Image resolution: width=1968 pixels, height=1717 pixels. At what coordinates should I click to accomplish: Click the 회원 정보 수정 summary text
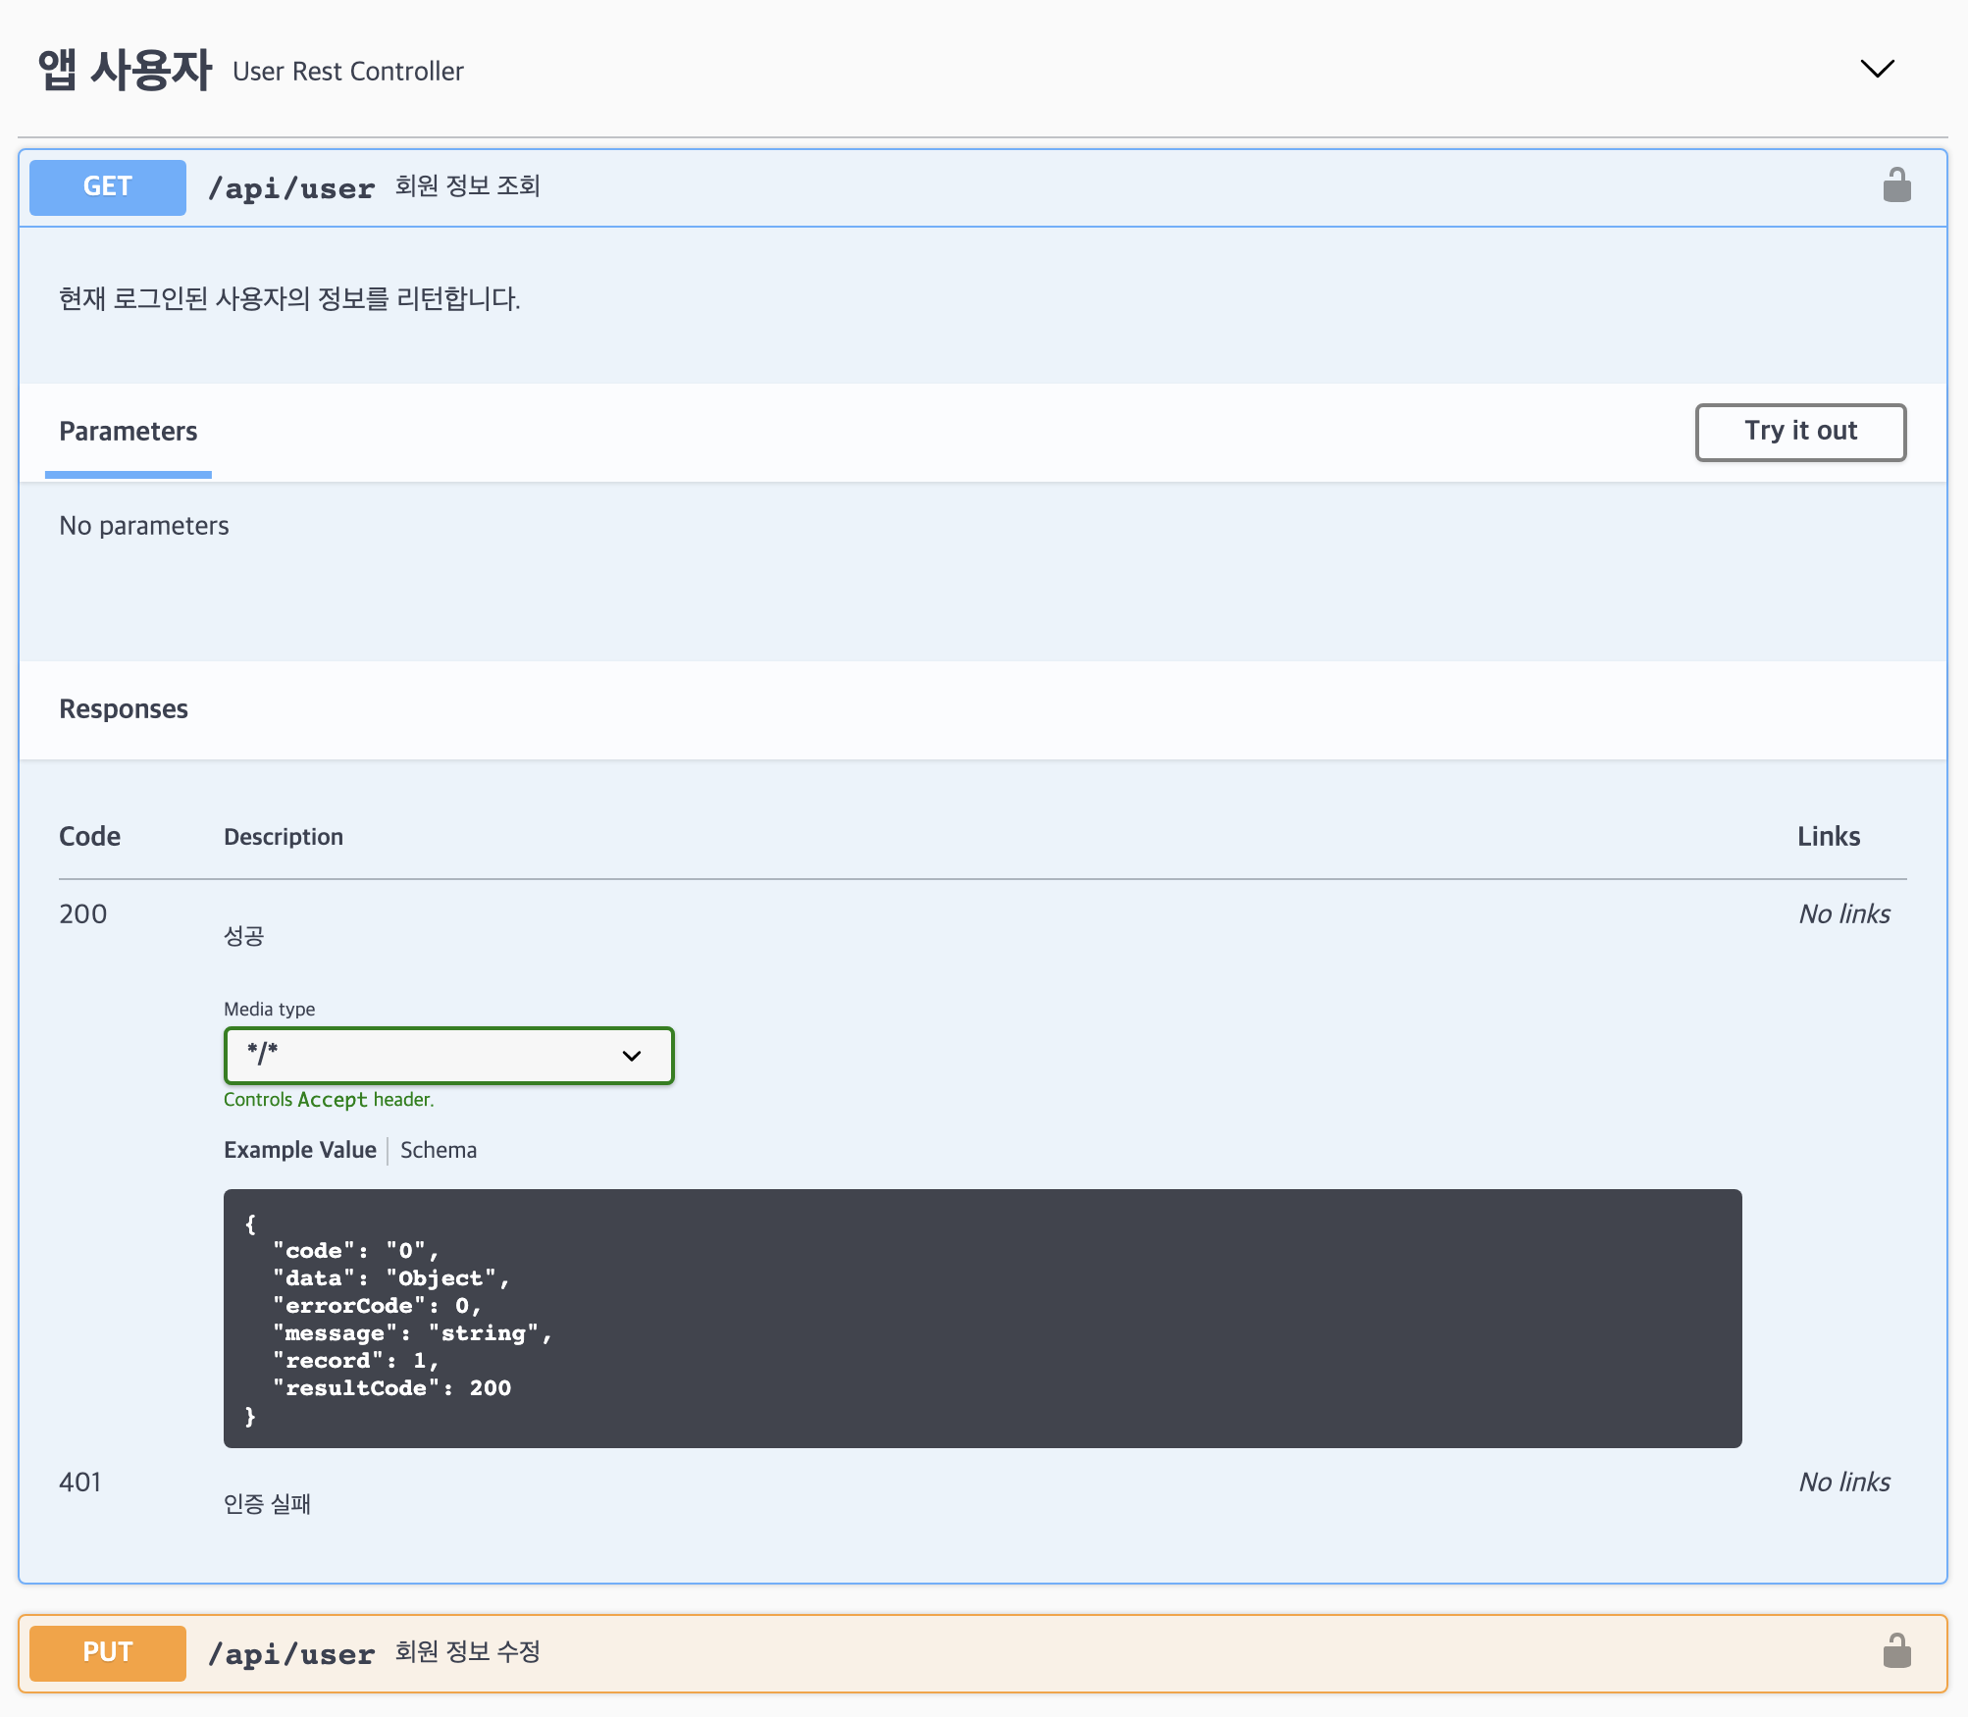click(468, 1652)
